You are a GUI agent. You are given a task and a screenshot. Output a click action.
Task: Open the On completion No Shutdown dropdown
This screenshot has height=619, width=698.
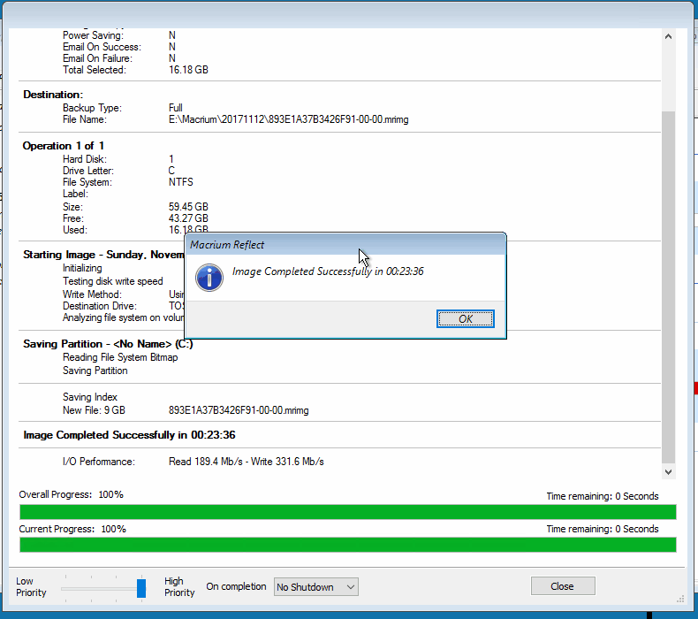click(x=315, y=587)
